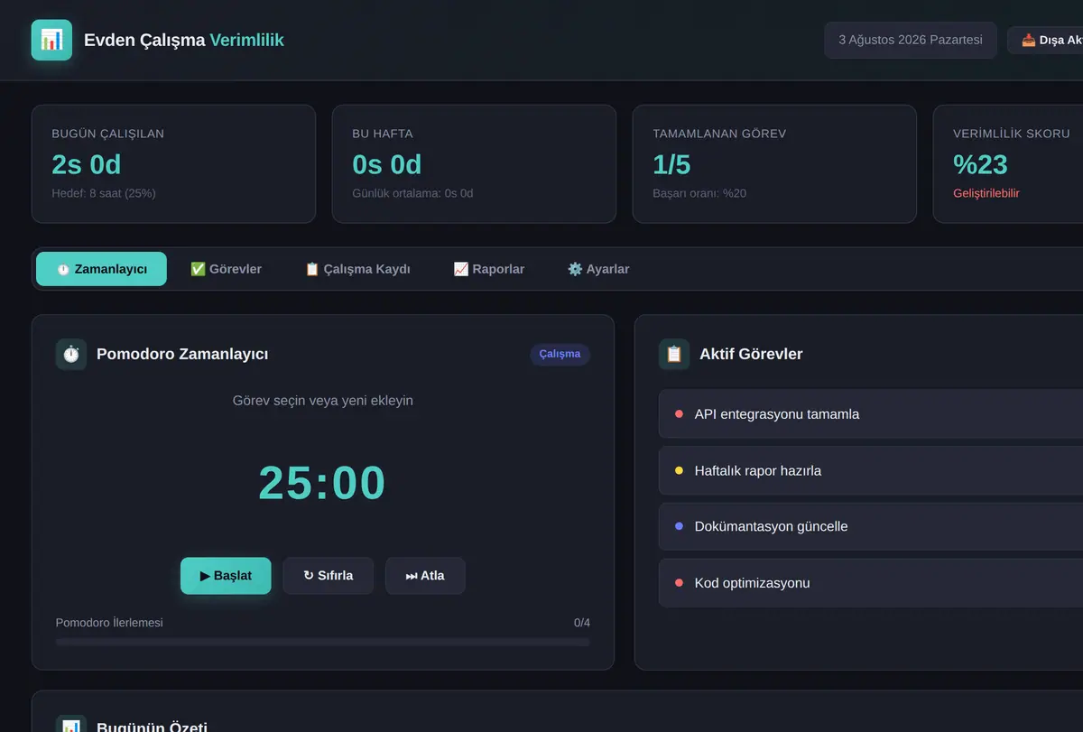
Task: Click the Bugün Çalışılan value 2s 0d
Action: coord(87,164)
